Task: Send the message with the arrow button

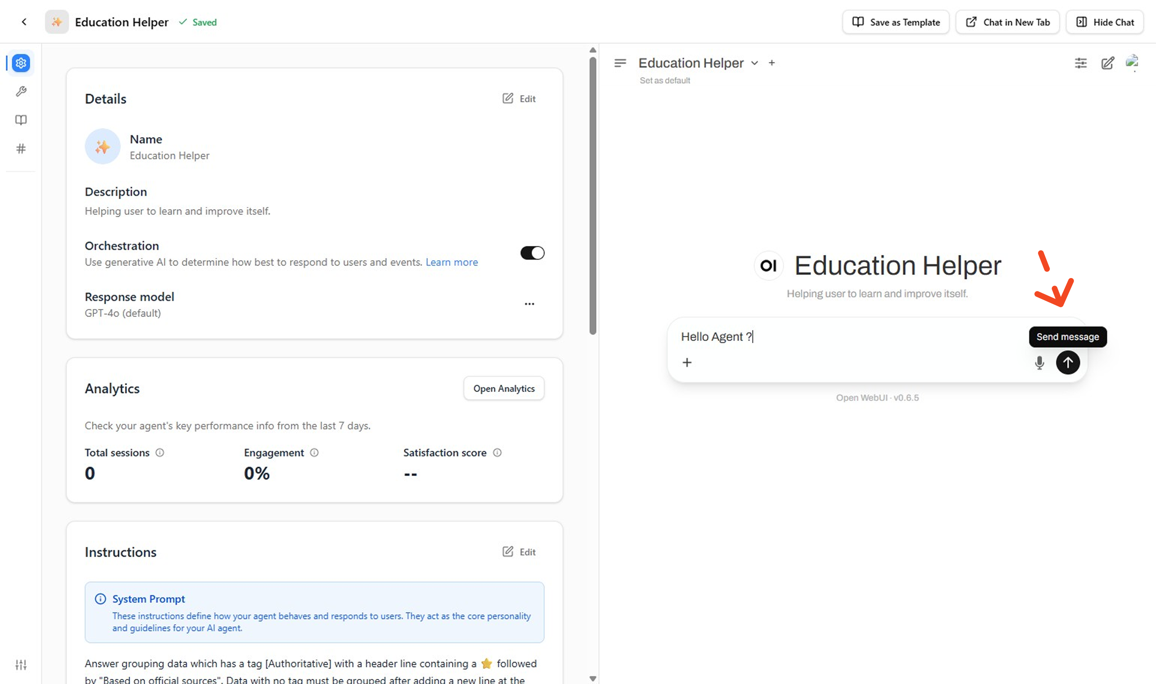Action: [x=1068, y=363]
